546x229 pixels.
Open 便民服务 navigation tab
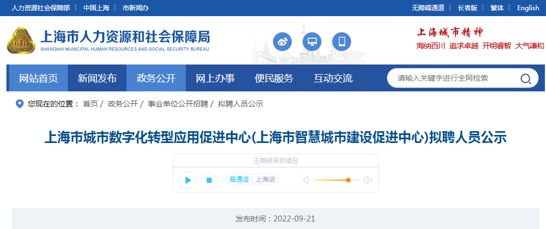click(x=274, y=78)
